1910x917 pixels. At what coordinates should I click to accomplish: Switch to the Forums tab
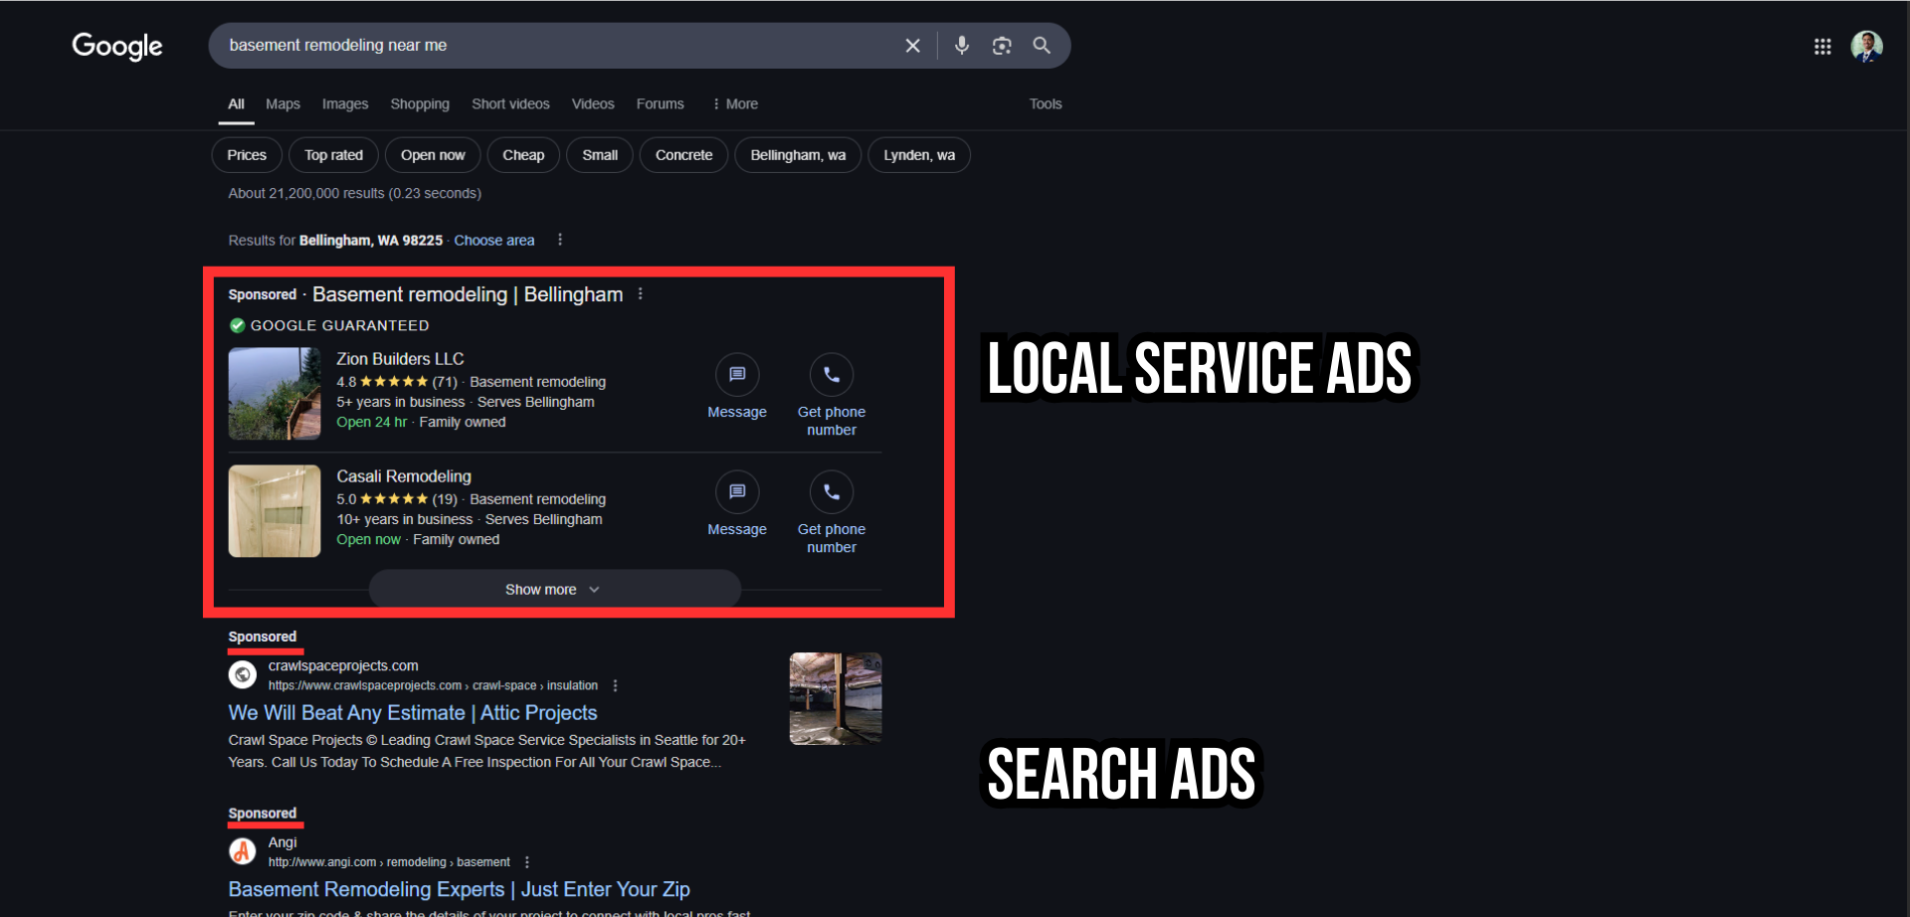point(661,103)
